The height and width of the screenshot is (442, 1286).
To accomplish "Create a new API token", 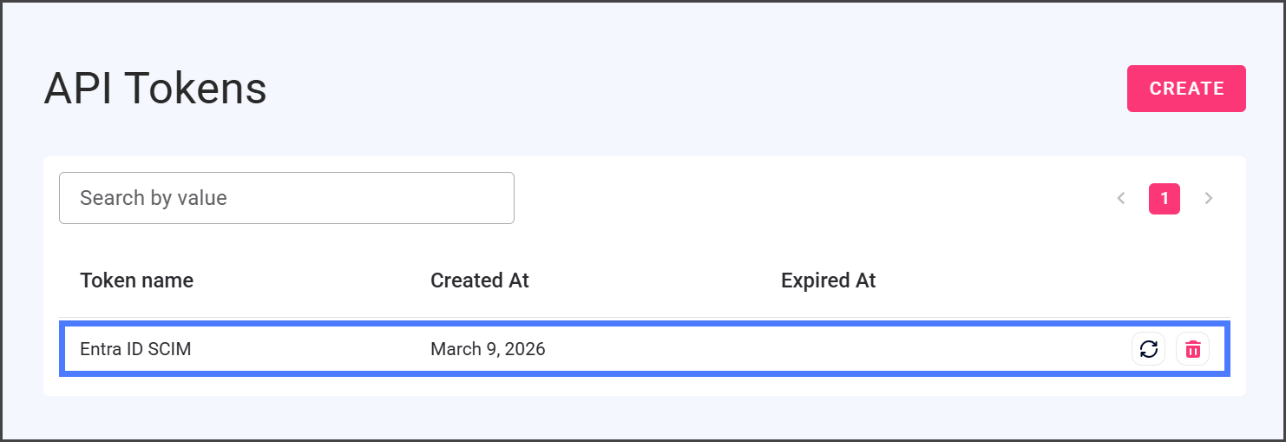I will point(1186,89).
